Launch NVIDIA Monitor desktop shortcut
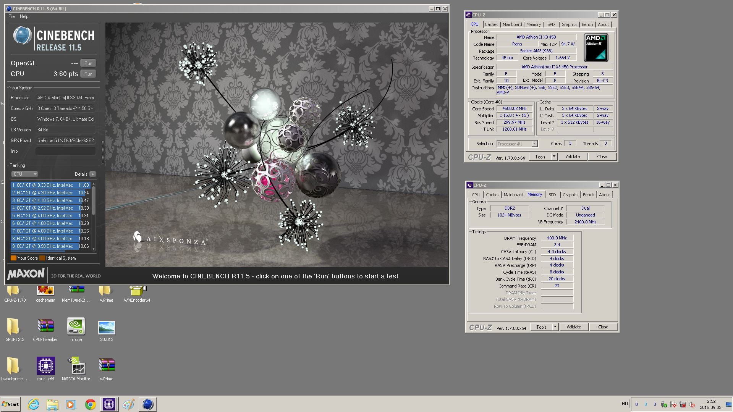 (x=76, y=369)
